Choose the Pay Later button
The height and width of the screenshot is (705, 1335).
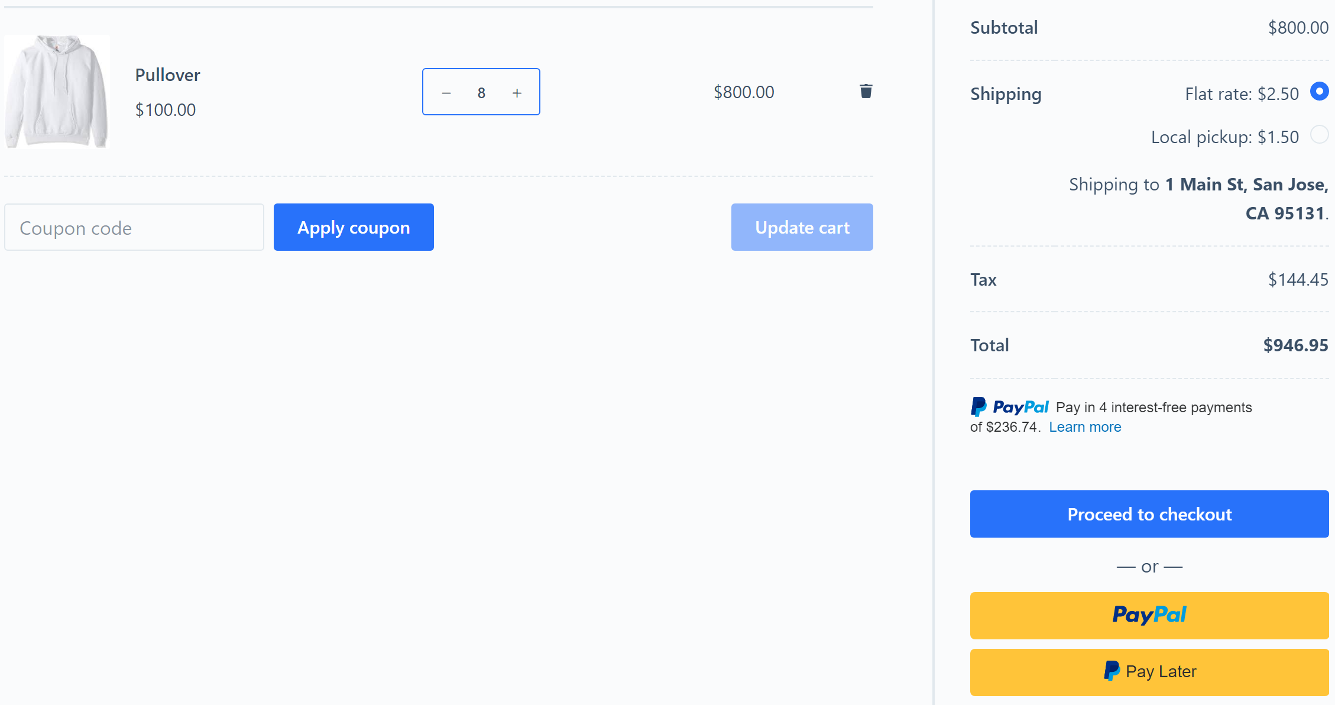(1149, 672)
